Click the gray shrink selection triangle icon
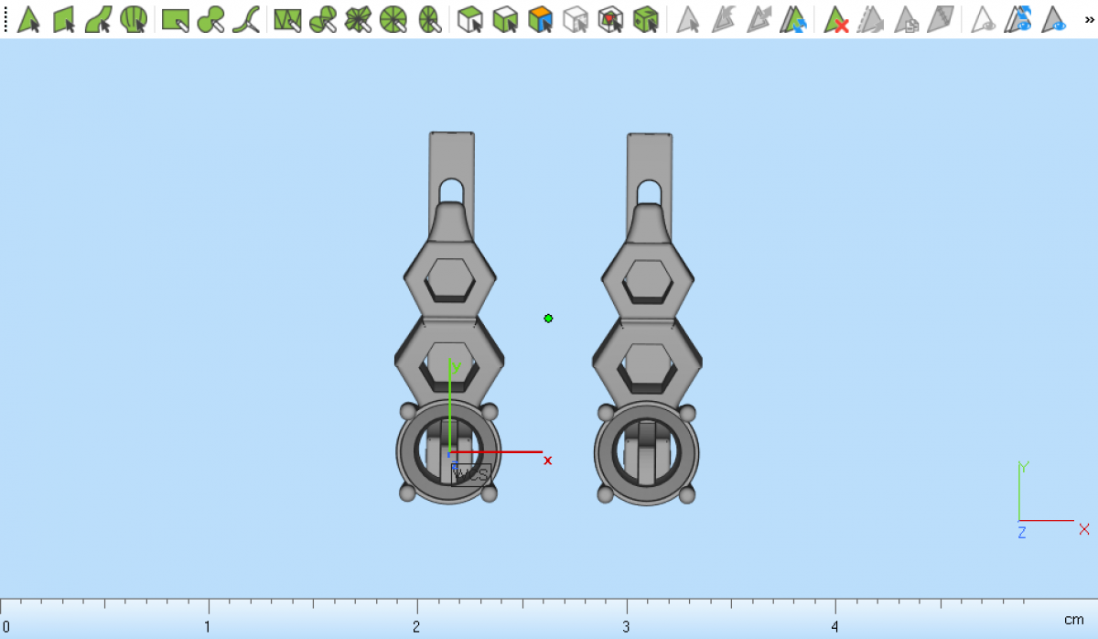 [724, 19]
